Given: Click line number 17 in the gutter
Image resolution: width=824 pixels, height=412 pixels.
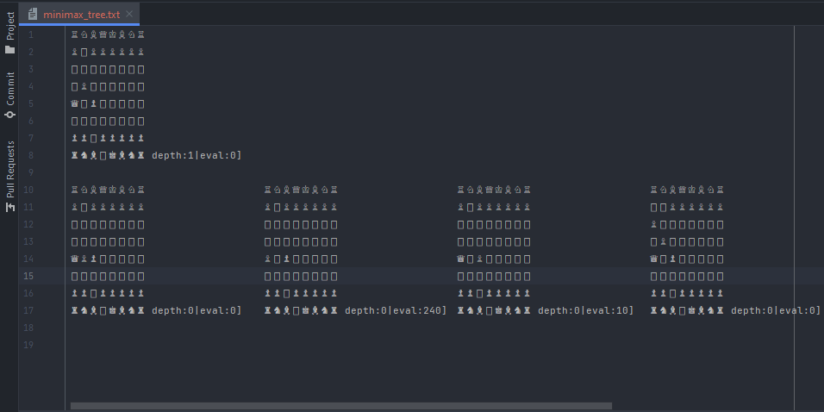Looking at the screenshot, I should (28, 310).
